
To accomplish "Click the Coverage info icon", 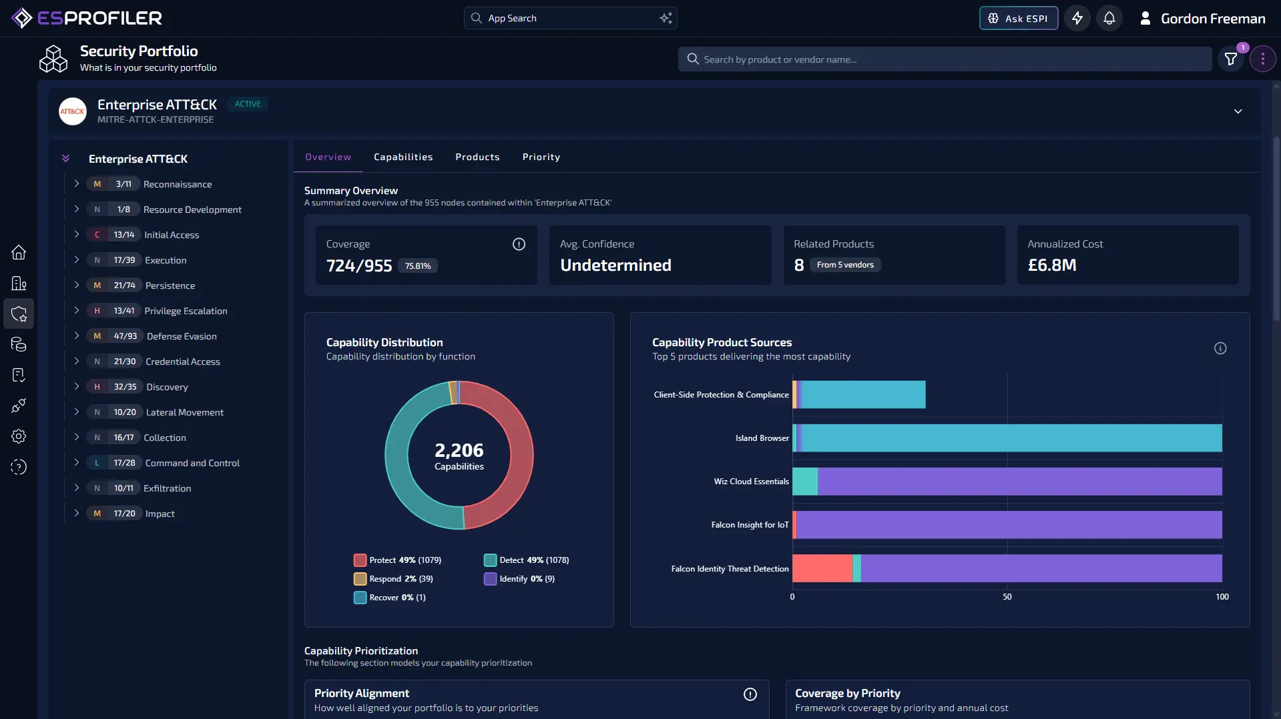I will (519, 244).
